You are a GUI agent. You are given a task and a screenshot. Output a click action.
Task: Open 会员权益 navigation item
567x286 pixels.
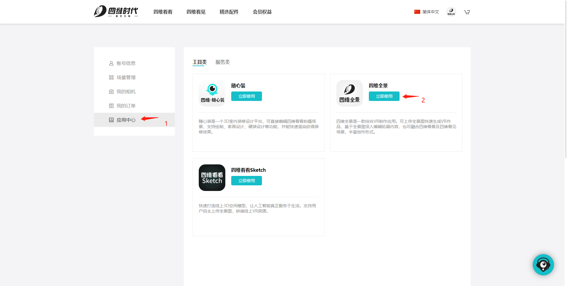tap(262, 12)
